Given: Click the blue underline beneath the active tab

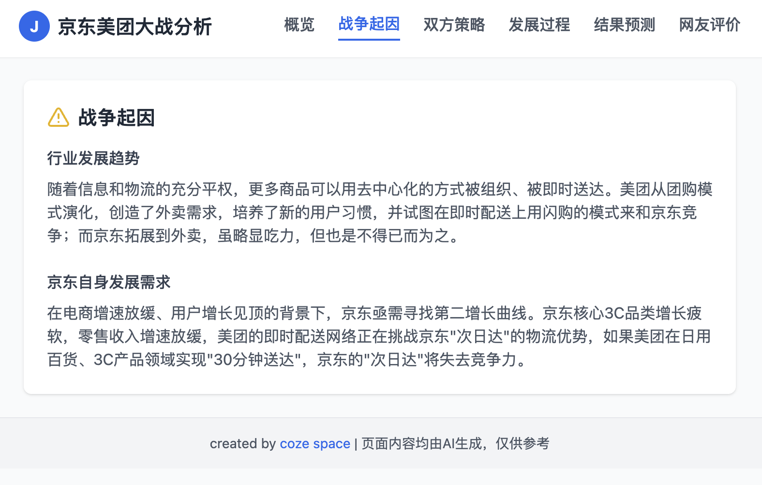Looking at the screenshot, I should point(369,39).
